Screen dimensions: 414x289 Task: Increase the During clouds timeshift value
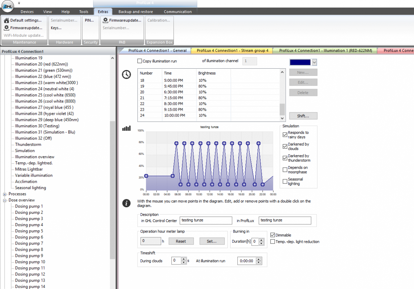coord(184,259)
